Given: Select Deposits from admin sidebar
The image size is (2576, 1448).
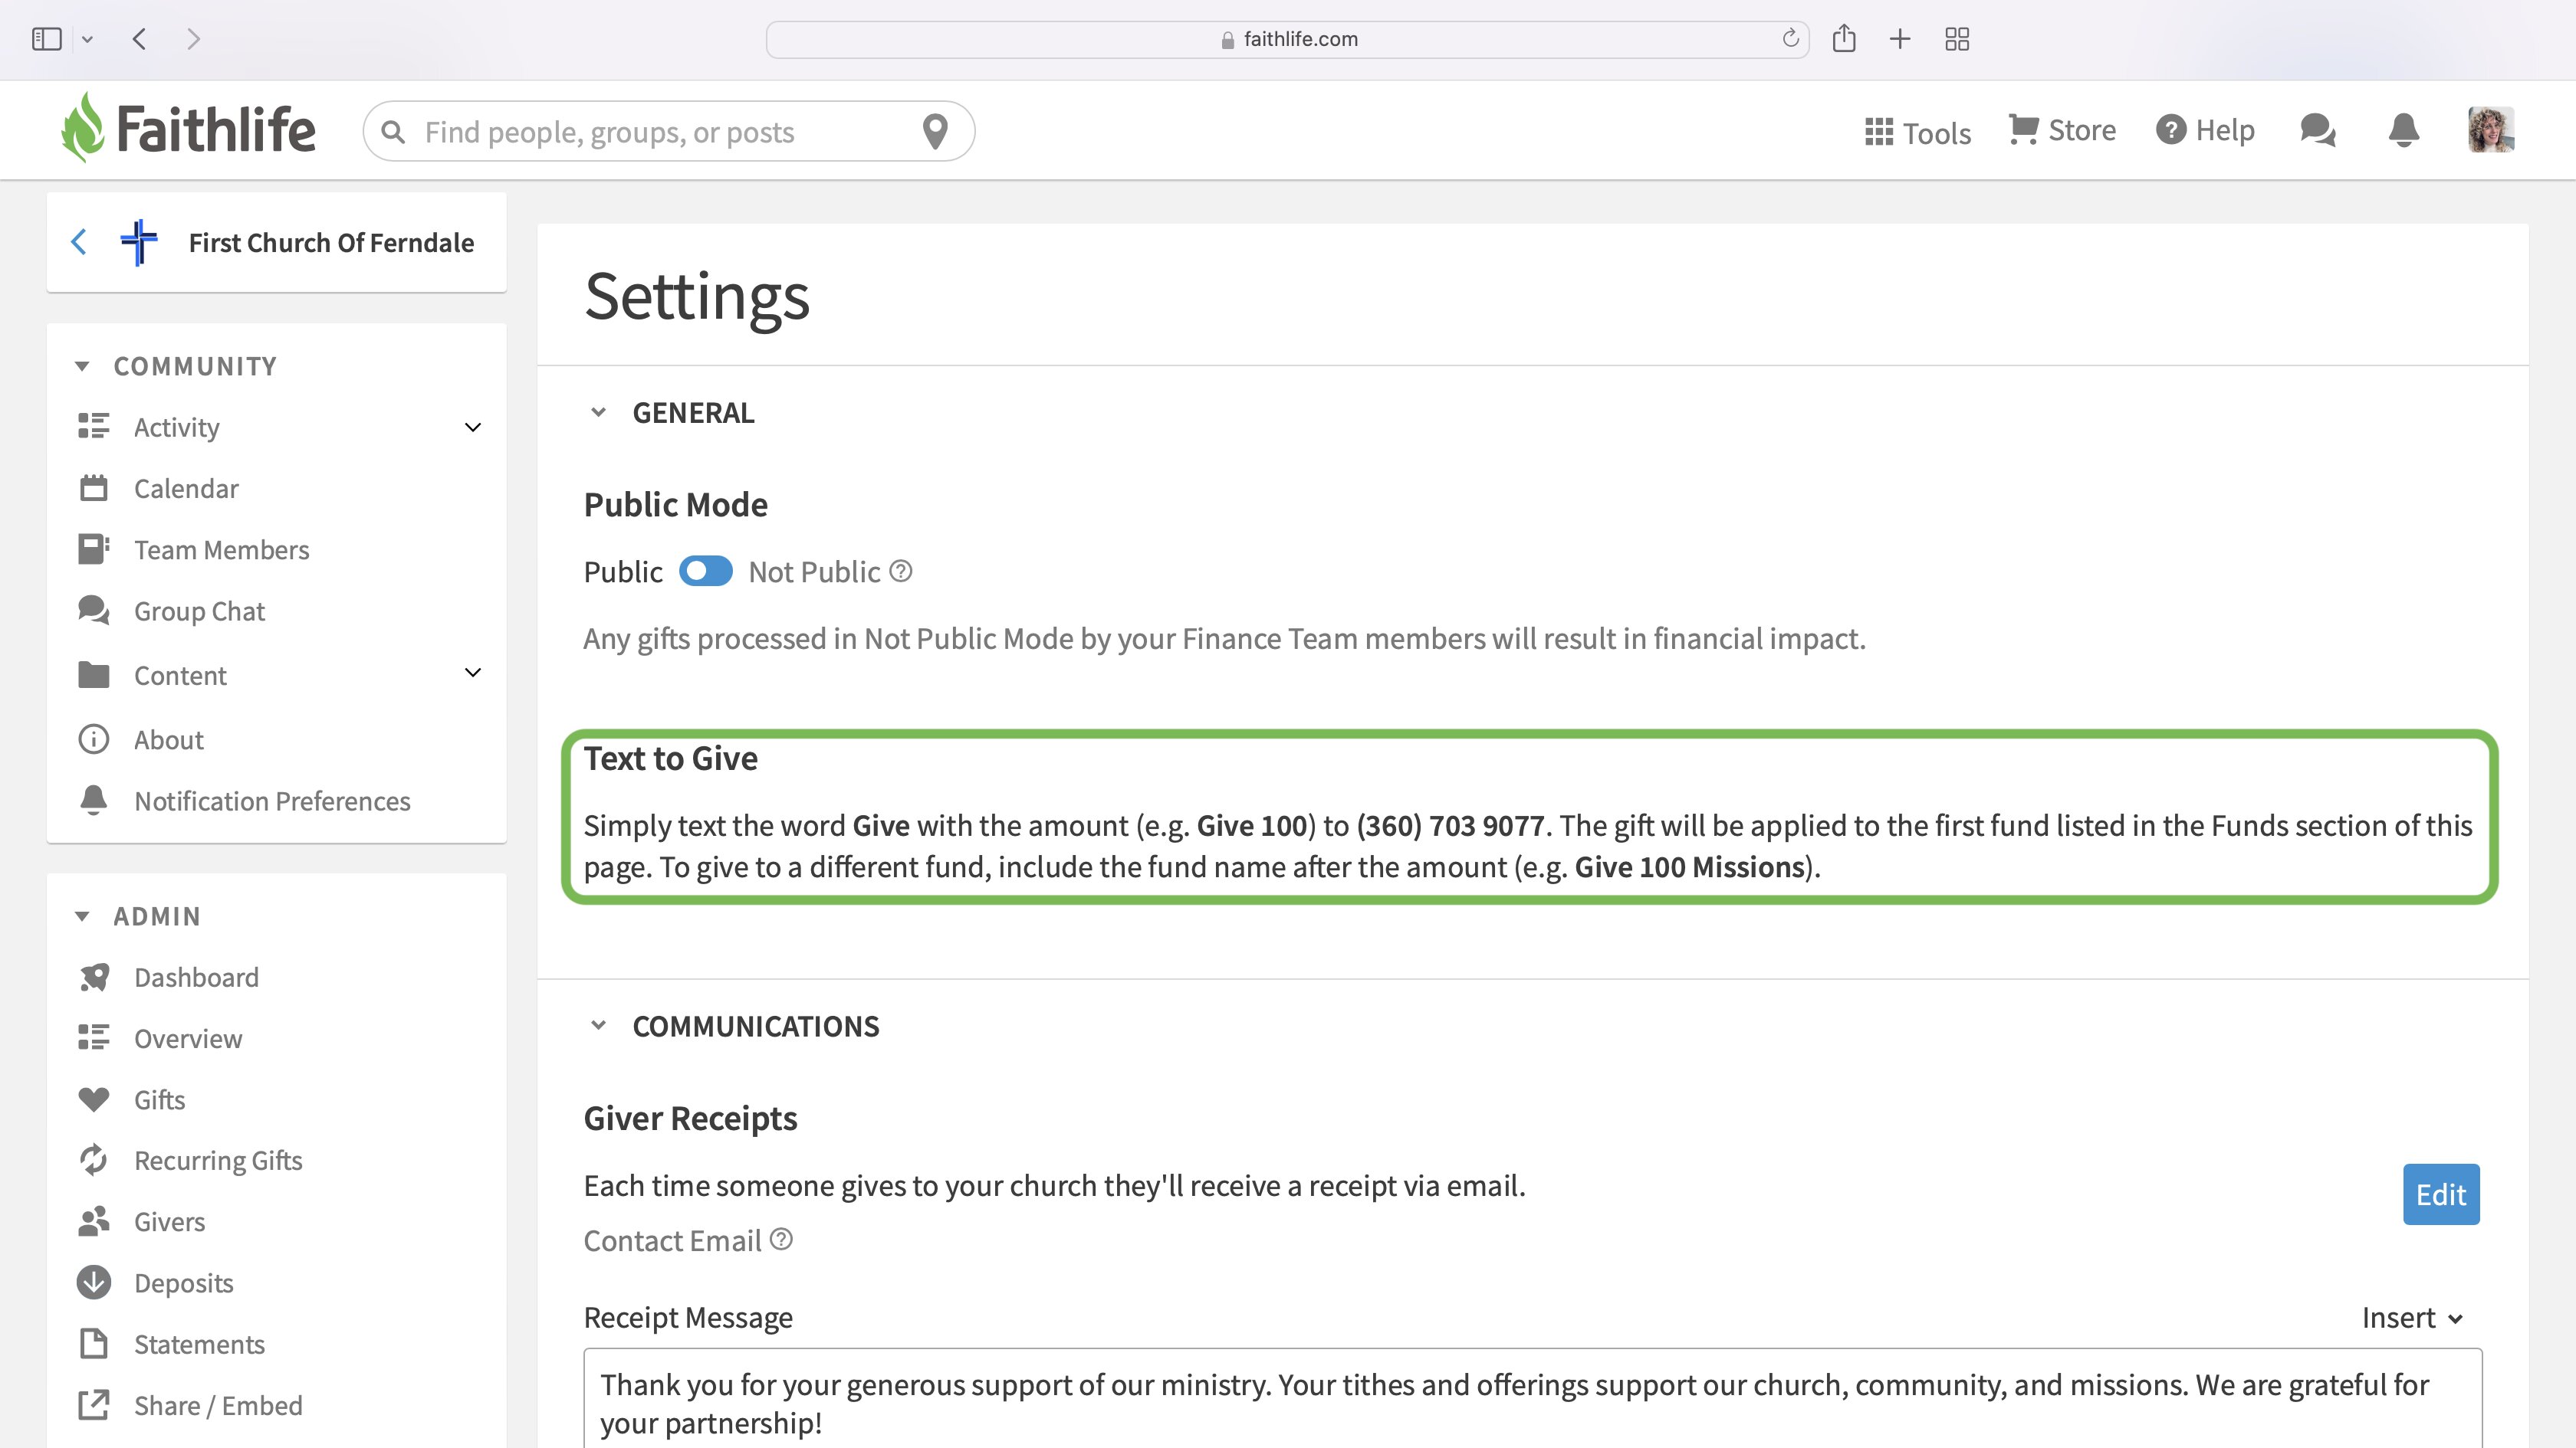Looking at the screenshot, I should pyautogui.click(x=183, y=1283).
